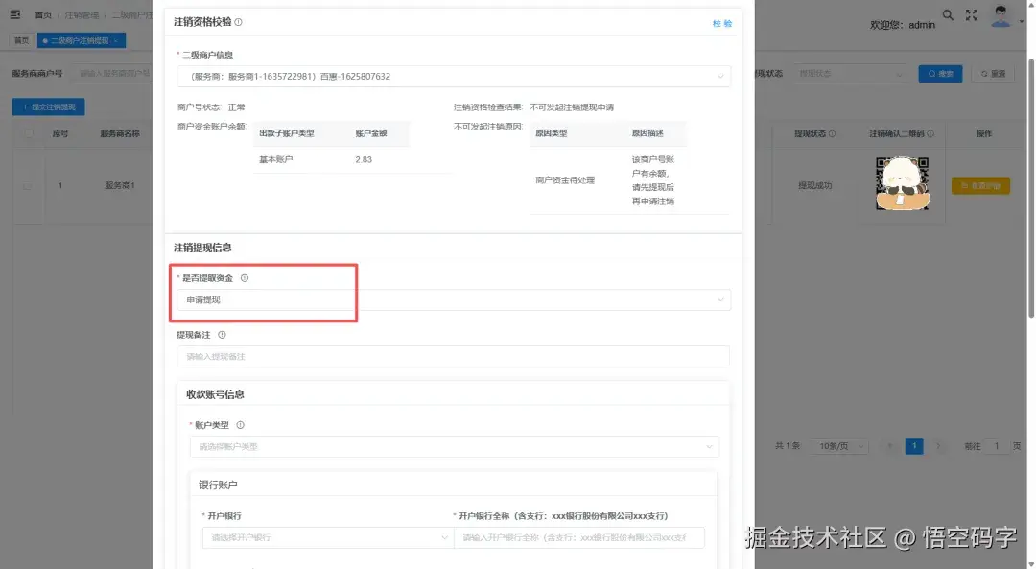Click the 校验 verification link
Image resolution: width=1036 pixels, height=569 pixels.
721,23
